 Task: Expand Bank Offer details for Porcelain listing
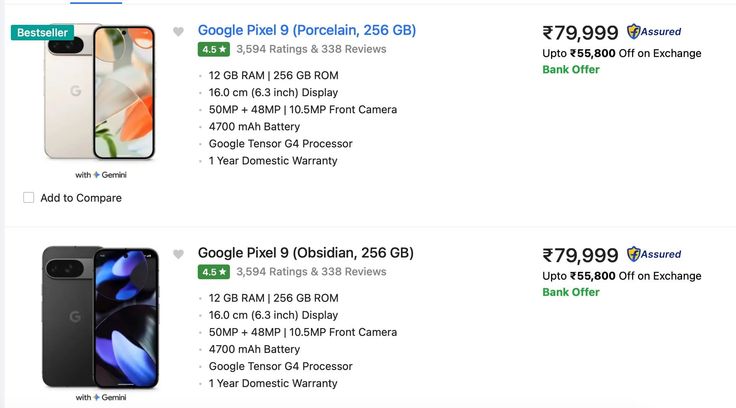pos(570,69)
